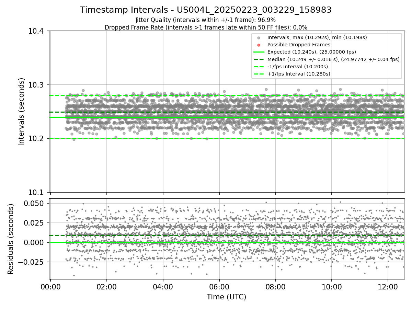
Task: Click the 10:00 time tick label
Action: [332, 286]
